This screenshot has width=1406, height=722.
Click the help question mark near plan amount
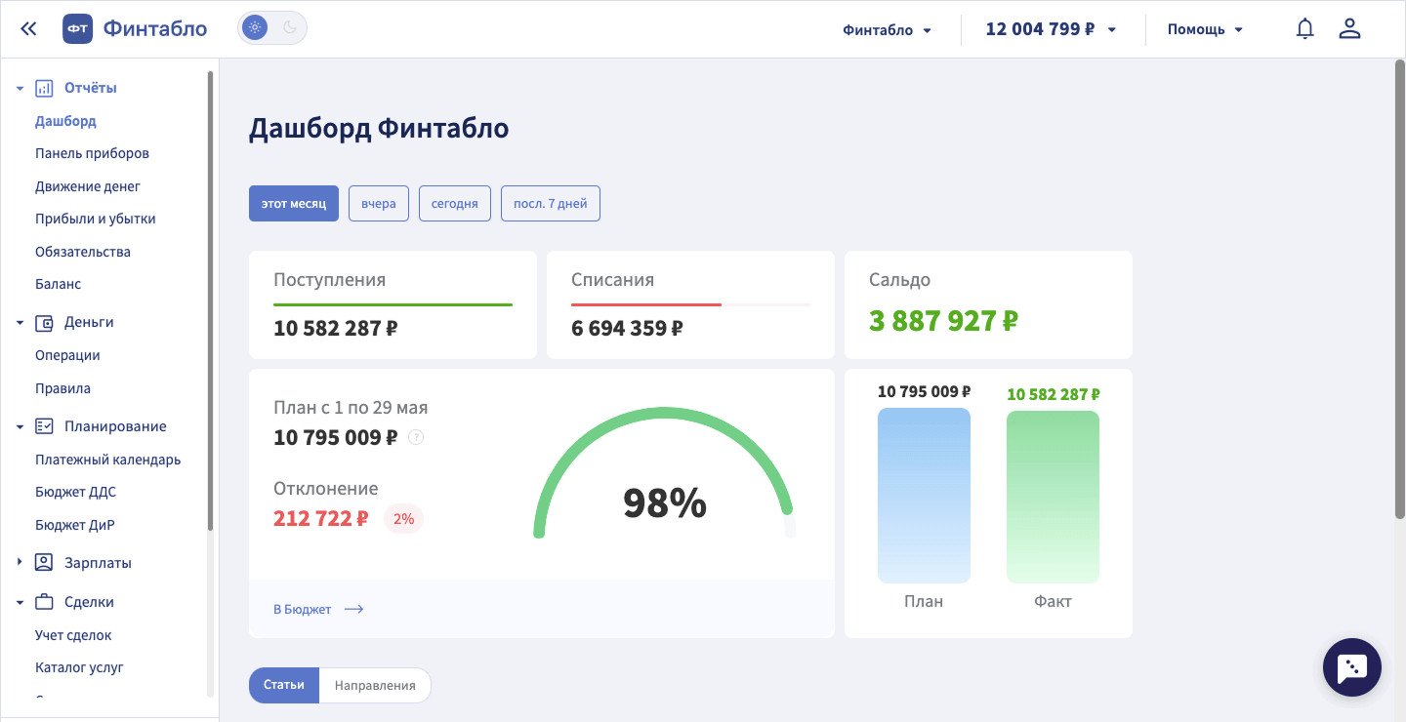[416, 437]
